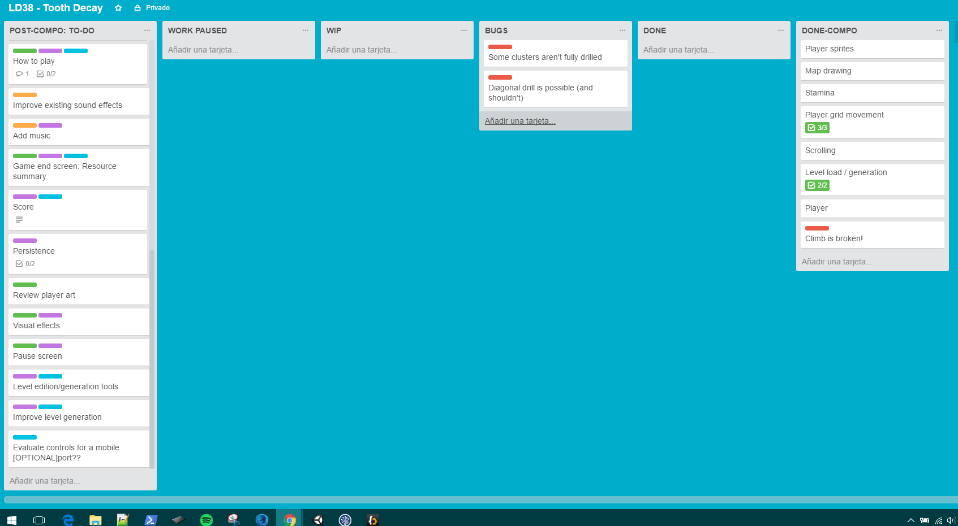Click the green 2/2 checklist badge
The height and width of the screenshot is (526, 958).
(817, 185)
